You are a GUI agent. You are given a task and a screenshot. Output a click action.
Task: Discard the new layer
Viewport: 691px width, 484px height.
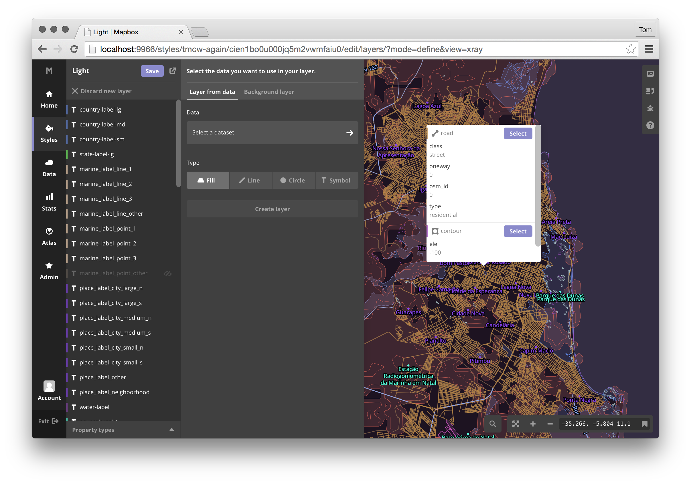pyautogui.click(x=102, y=91)
